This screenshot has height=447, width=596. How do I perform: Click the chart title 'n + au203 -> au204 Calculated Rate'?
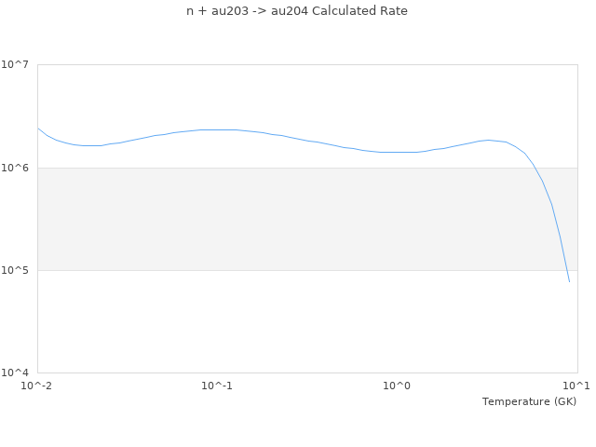(x=297, y=11)
